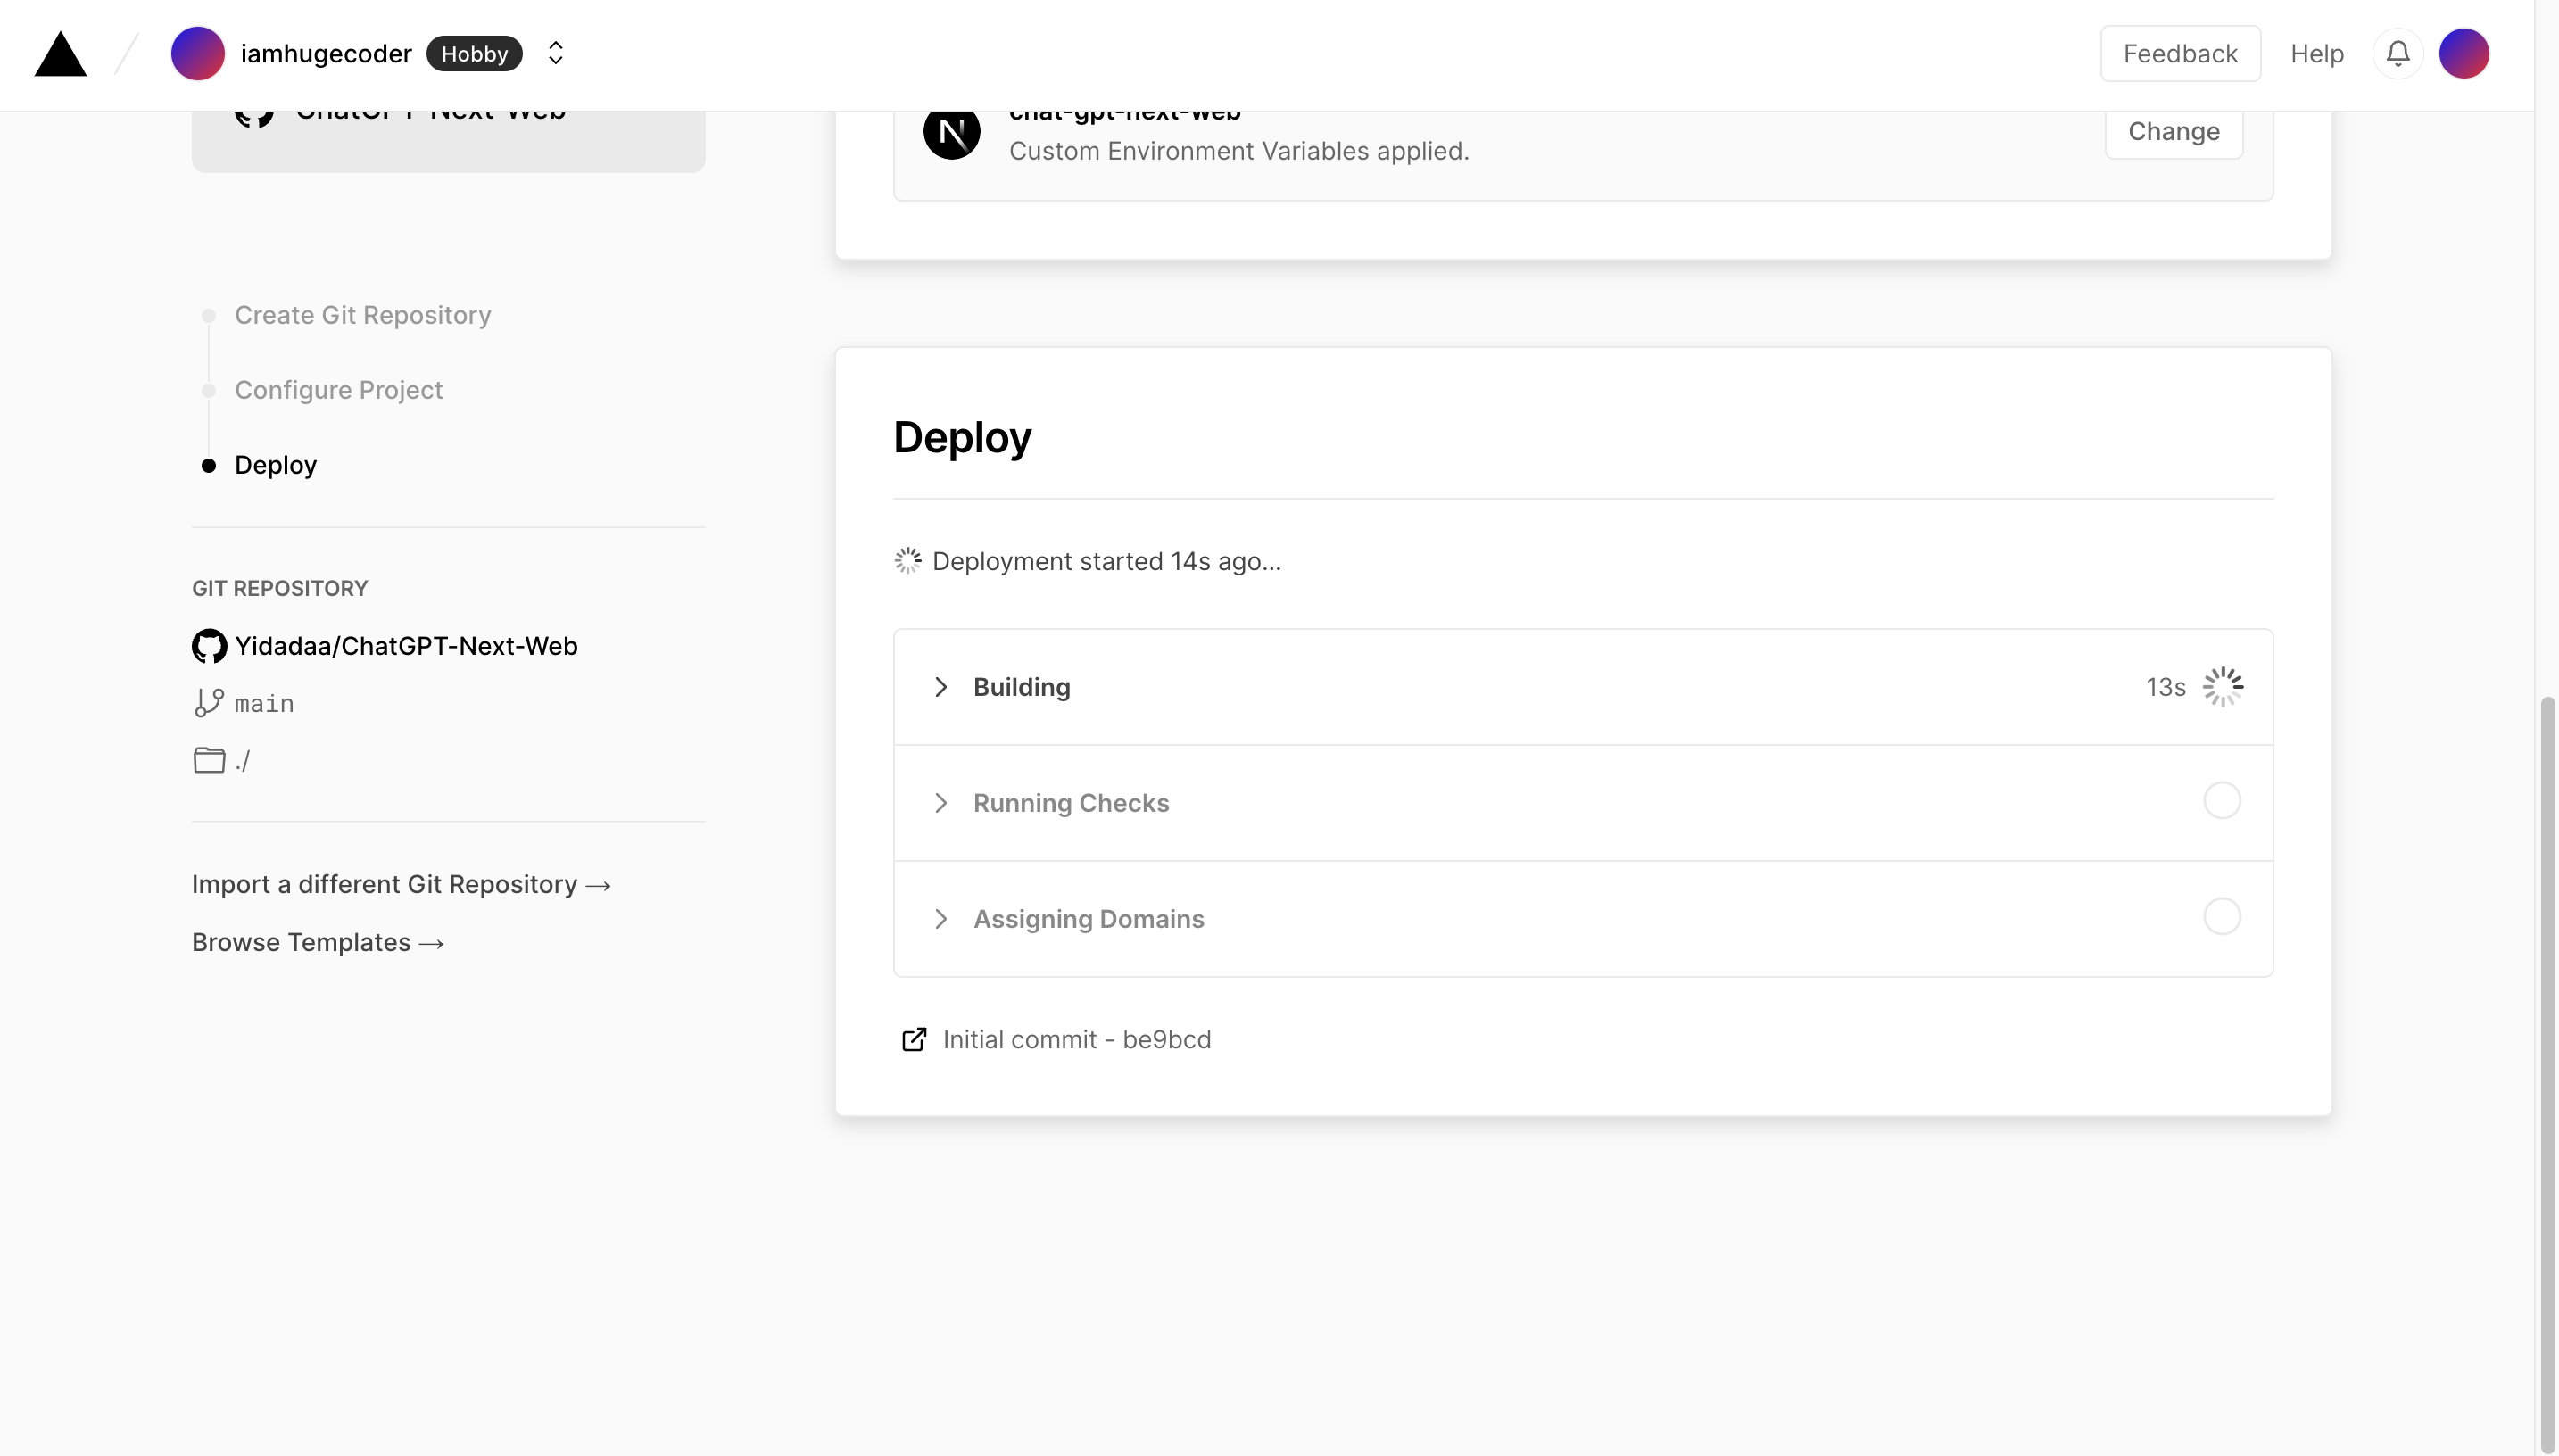Expand the Building step
The height and width of the screenshot is (1456, 2559).
940,687
